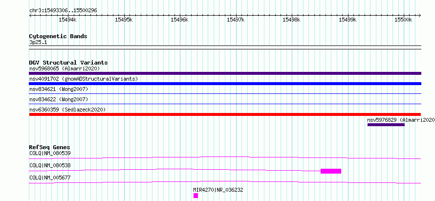Click the 15498k ruler tick label
The height and width of the screenshot is (201, 435).
(291, 20)
